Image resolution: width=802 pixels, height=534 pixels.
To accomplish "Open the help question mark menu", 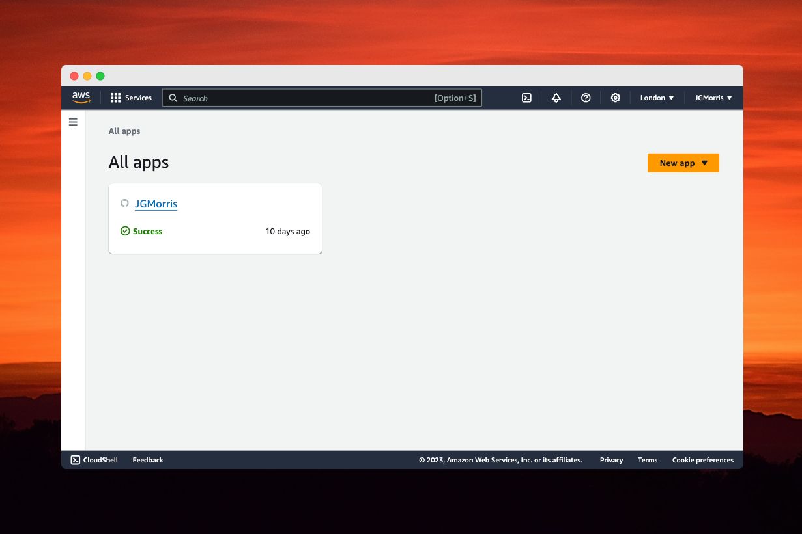I will [586, 98].
